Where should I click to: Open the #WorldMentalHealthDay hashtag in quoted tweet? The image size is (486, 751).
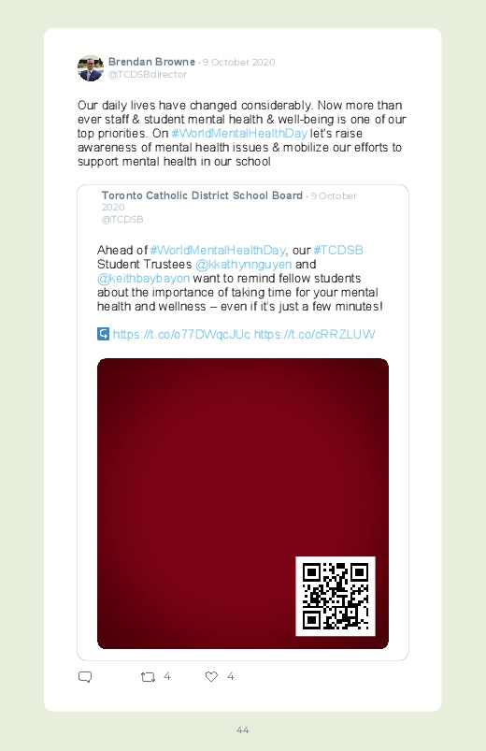point(218,250)
